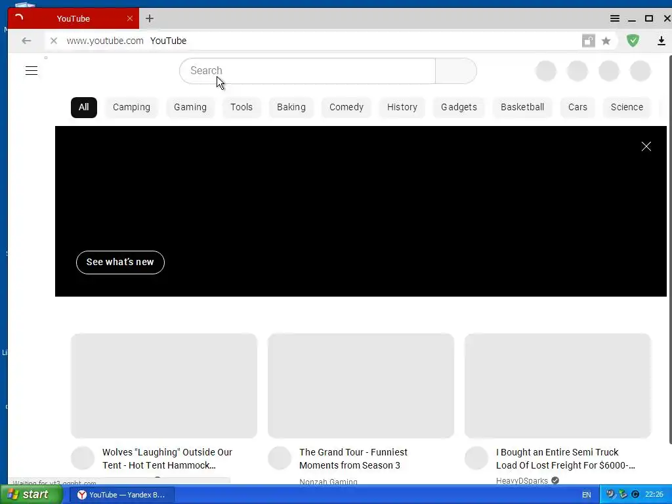
Task: Select the Gaming filter chip
Action: [190, 107]
